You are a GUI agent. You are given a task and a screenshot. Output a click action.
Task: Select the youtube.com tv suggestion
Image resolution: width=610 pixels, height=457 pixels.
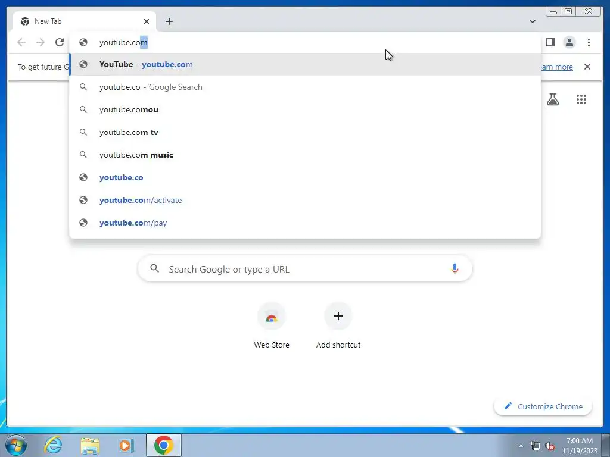(305, 132)
